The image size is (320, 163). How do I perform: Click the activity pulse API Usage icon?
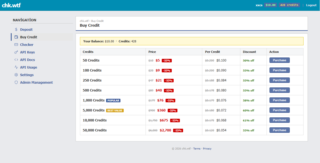coord(16,67)
